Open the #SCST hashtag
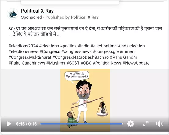Viewport: 169px width, 135px height. pos(73,63)
